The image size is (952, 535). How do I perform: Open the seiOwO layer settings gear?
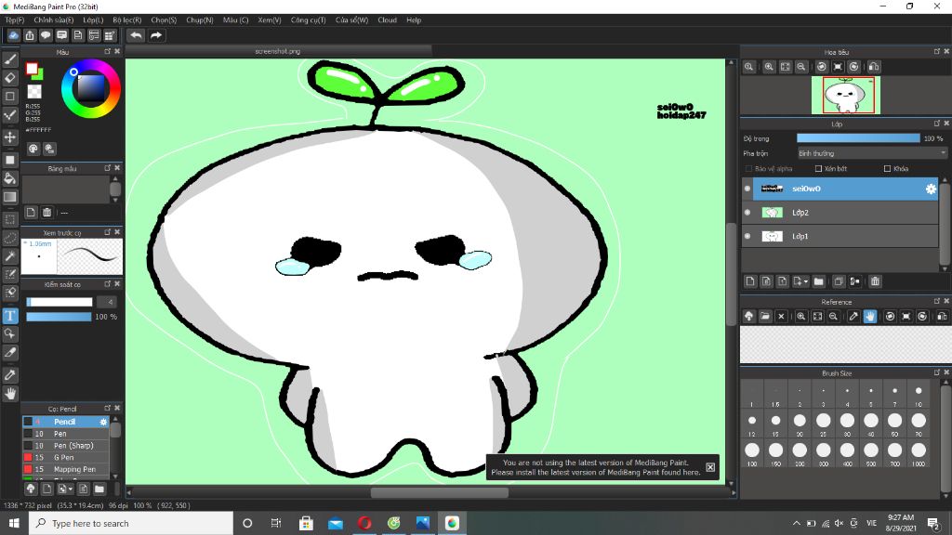pos(931,189)
